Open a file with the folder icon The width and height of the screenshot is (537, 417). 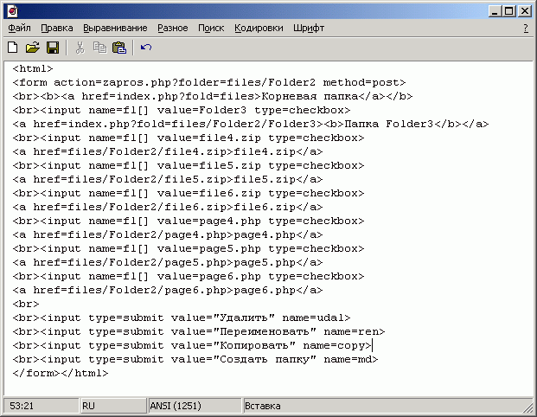(33, 48)
